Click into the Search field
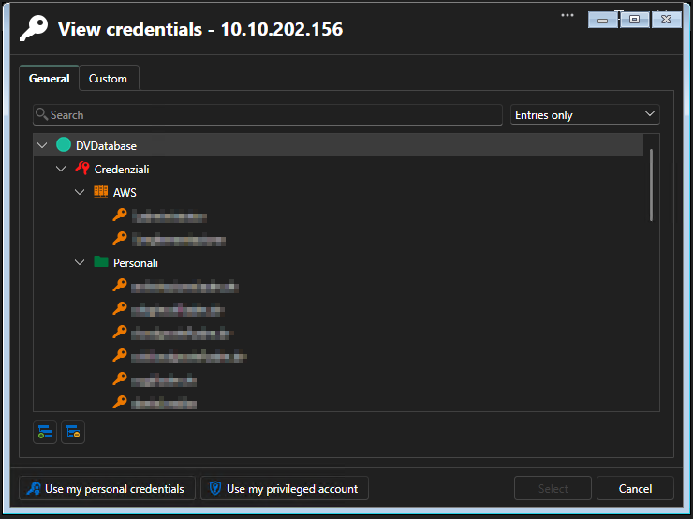 click(x=268, y=114)
